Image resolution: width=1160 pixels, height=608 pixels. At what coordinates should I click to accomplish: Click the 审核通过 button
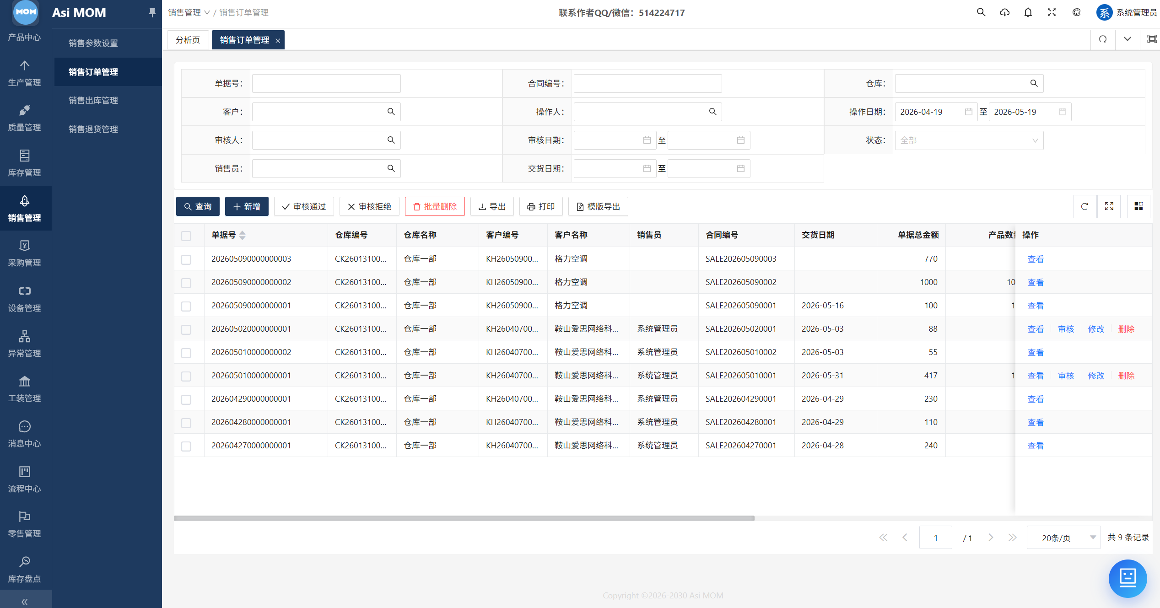304,207
